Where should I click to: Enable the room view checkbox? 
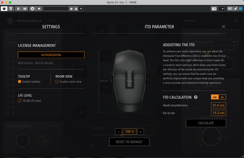pos(57,82)
